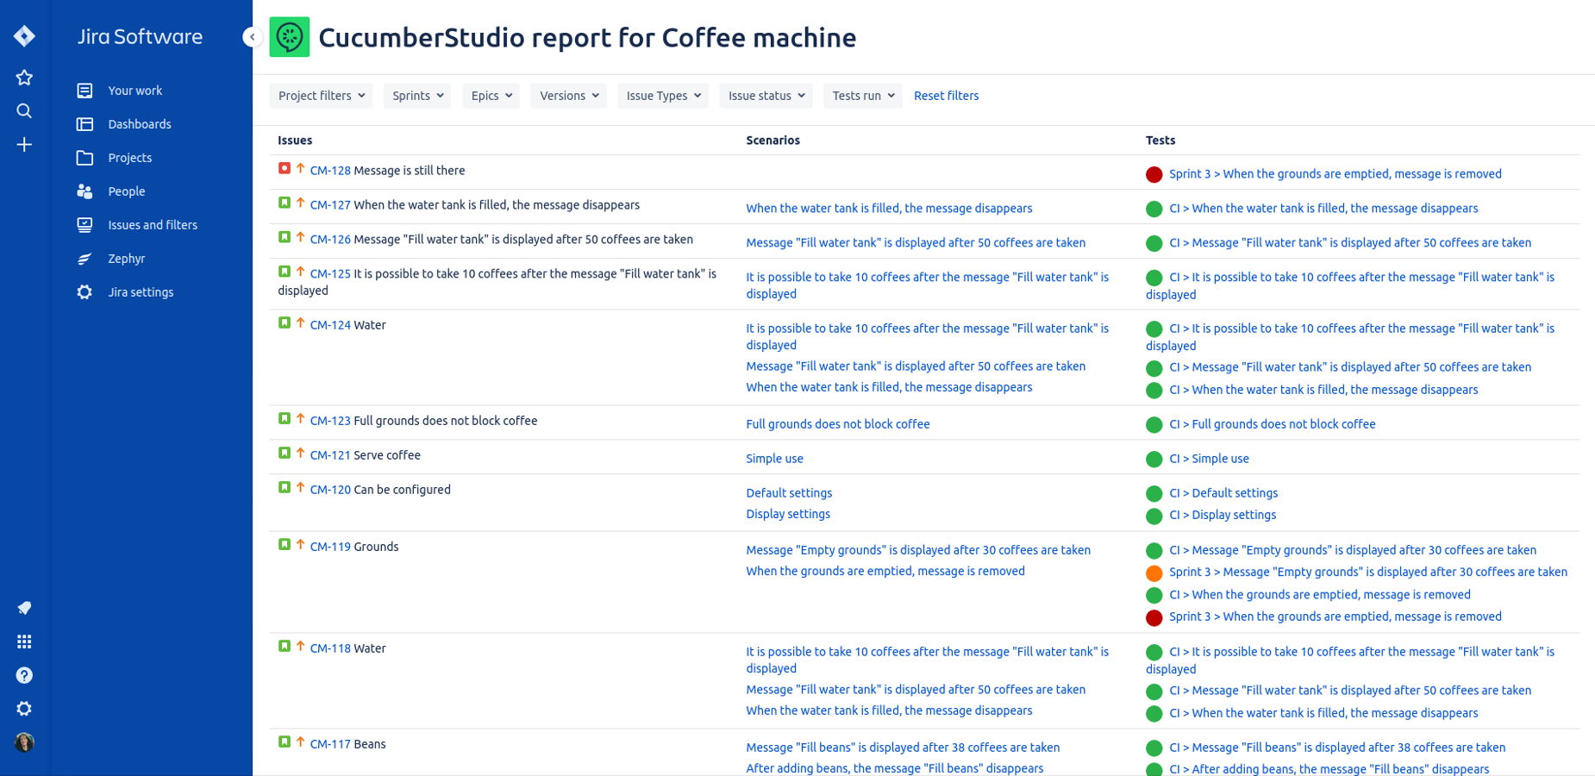Click the Reset filters link
1595x776 pixels.
946,96
